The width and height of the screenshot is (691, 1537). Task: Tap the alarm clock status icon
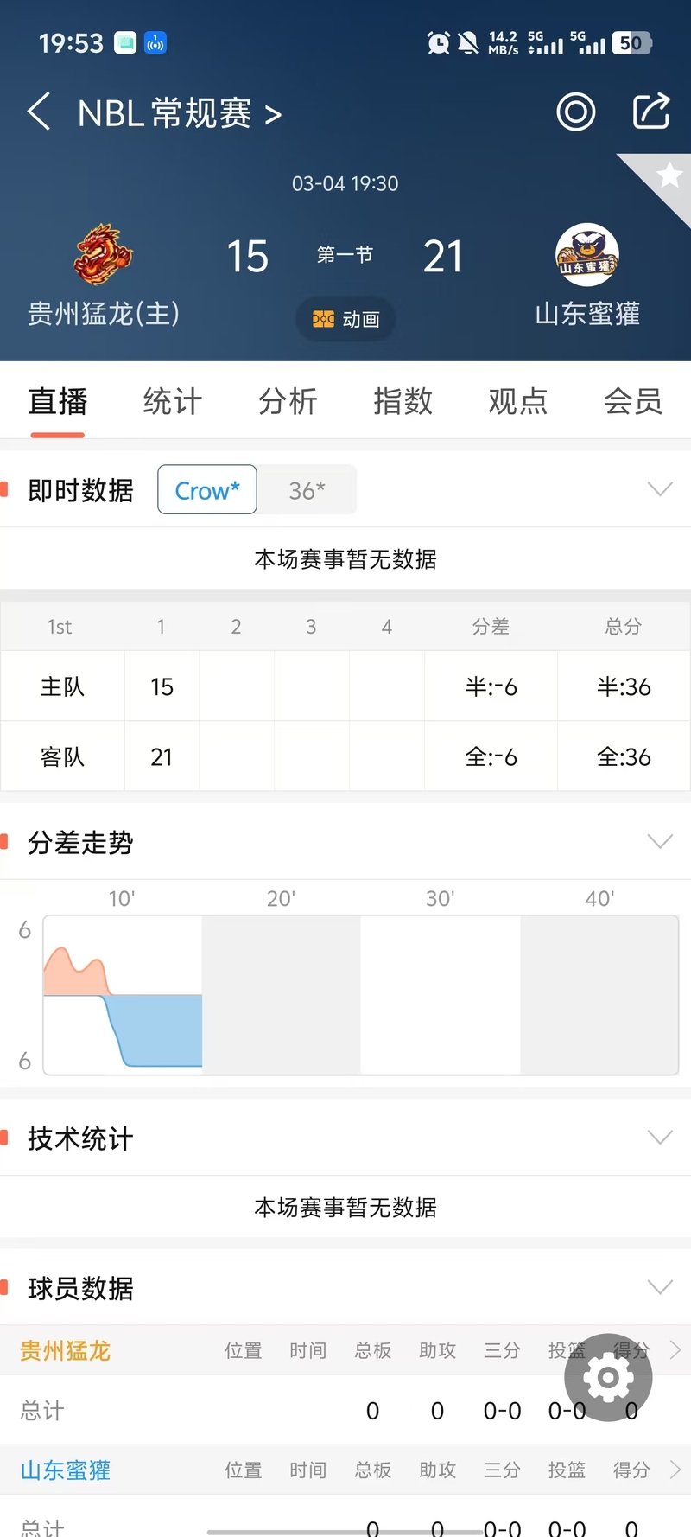coord(439,42)
